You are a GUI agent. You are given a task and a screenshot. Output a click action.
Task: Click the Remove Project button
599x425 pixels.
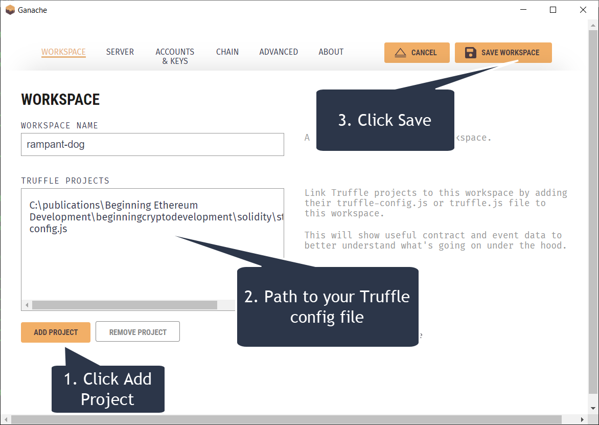137,331
